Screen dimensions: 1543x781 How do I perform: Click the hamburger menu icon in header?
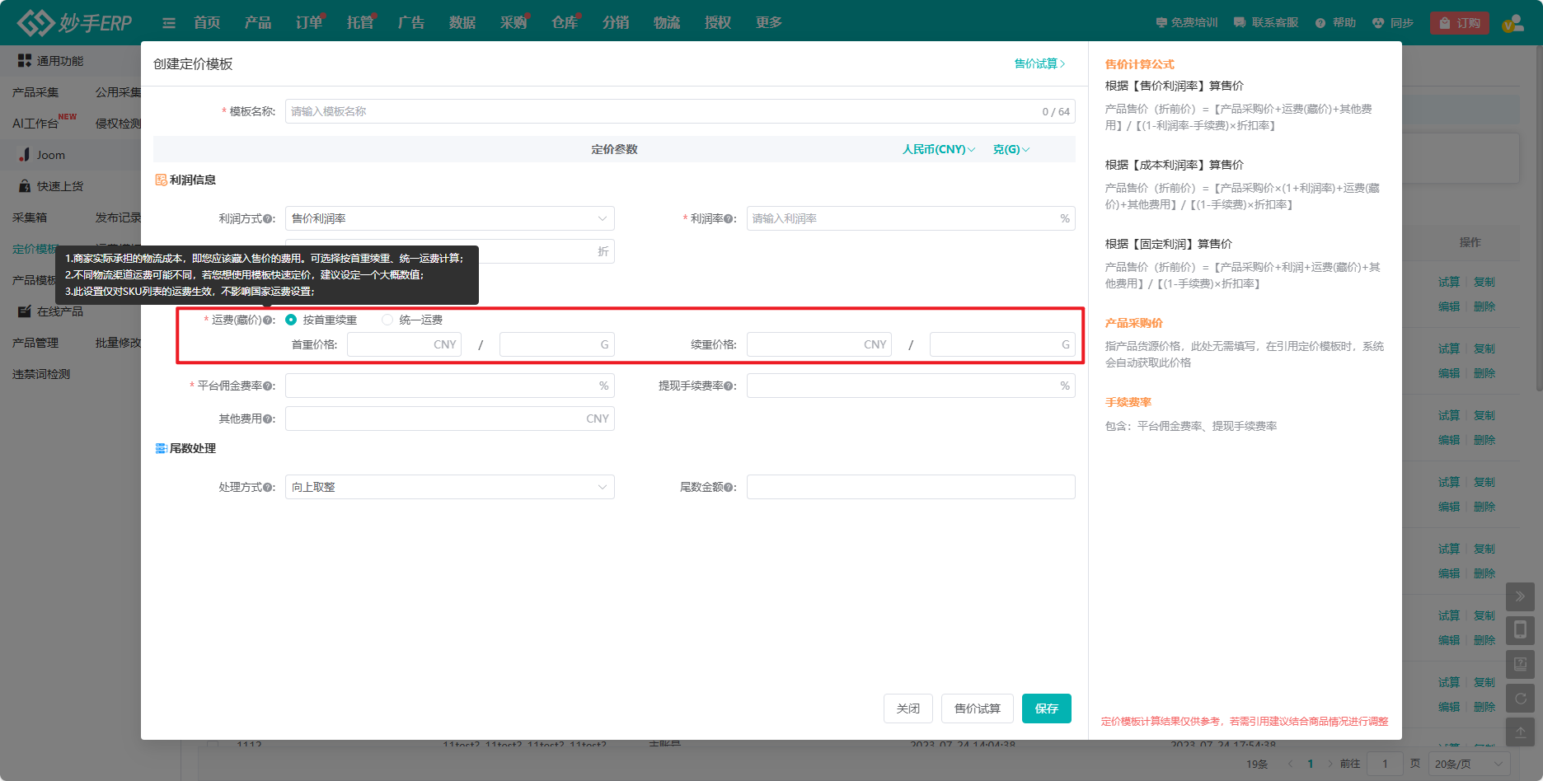(169, 23)
